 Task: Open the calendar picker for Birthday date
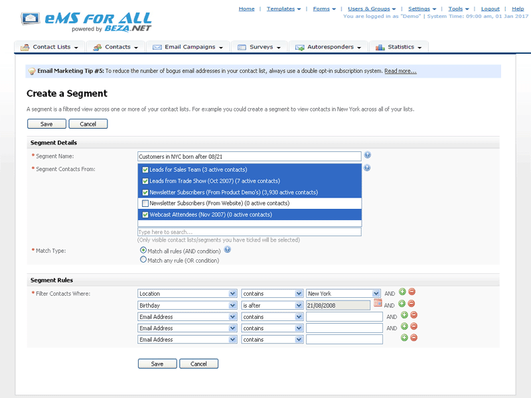(x=378, y=303)
